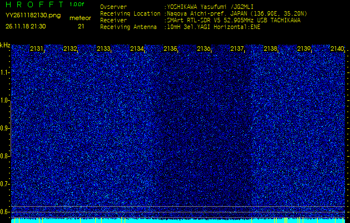350x223 pixels.
Task: Click the 2136 time marker
Action: pos(204,49)
